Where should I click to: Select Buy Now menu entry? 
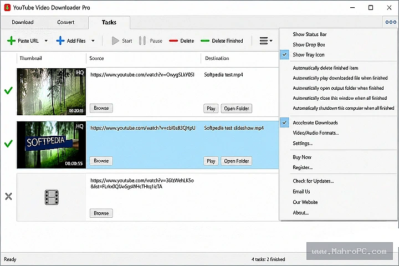(302, 157)
